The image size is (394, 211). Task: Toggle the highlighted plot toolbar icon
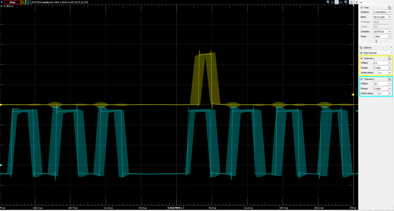(336, 2)
